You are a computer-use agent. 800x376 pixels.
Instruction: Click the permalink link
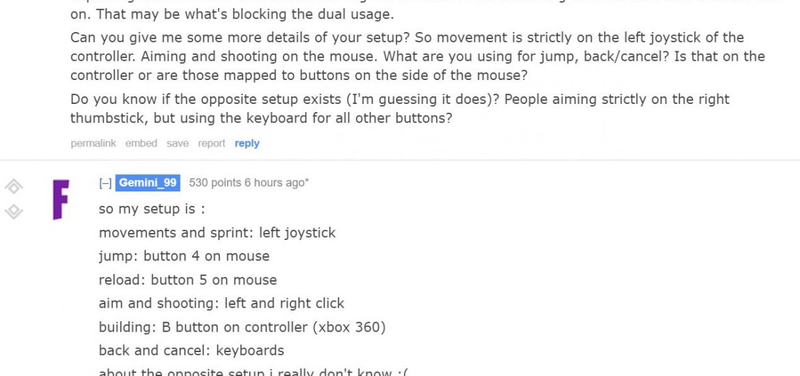(x=94, y=144)
